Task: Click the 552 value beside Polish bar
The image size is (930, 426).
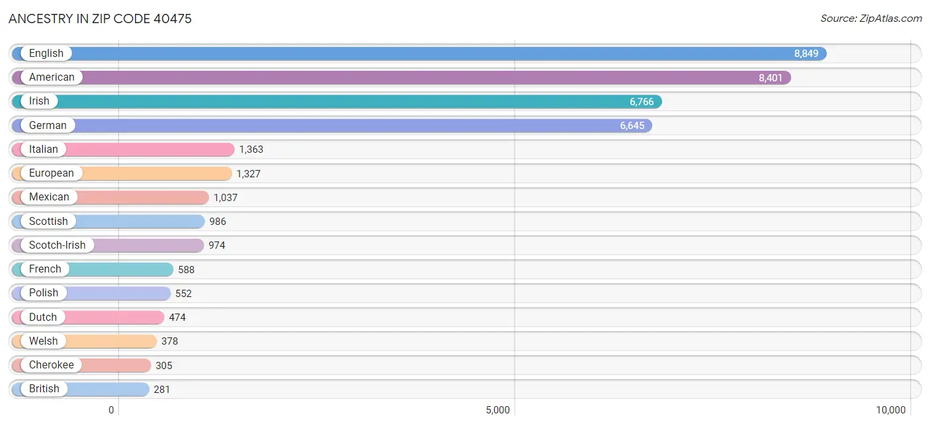Action: (184, 293)
